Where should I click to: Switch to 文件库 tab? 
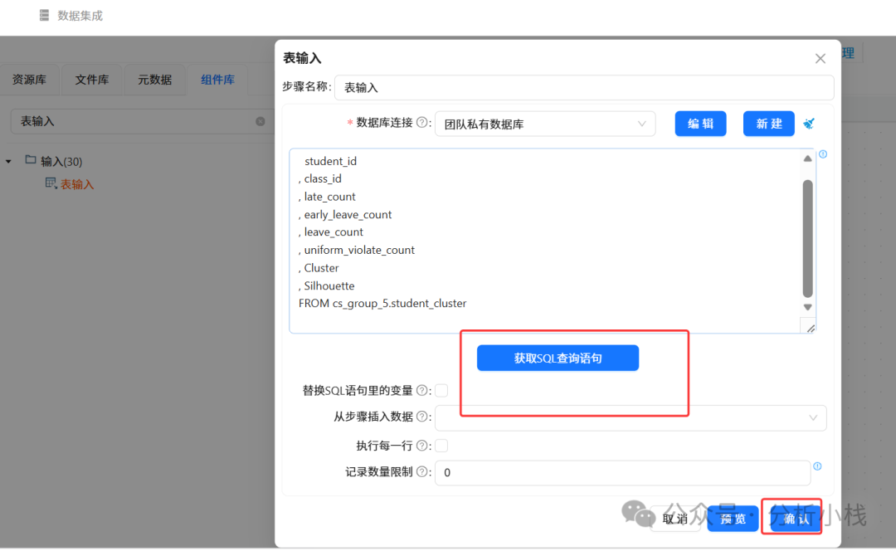pos(92,80)
